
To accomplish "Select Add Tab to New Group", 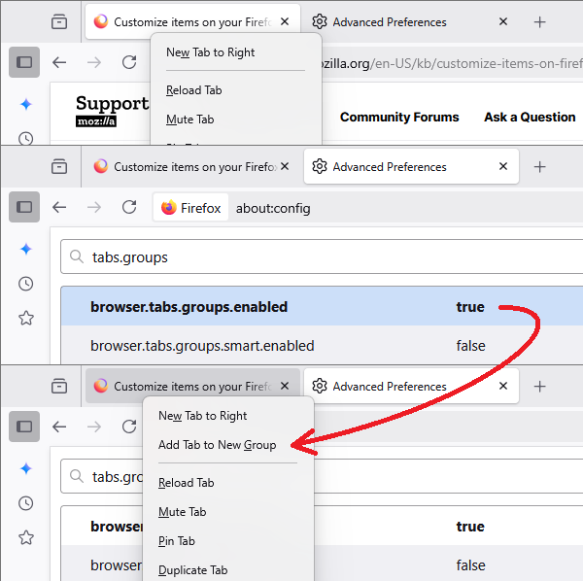I will [217, 445].
